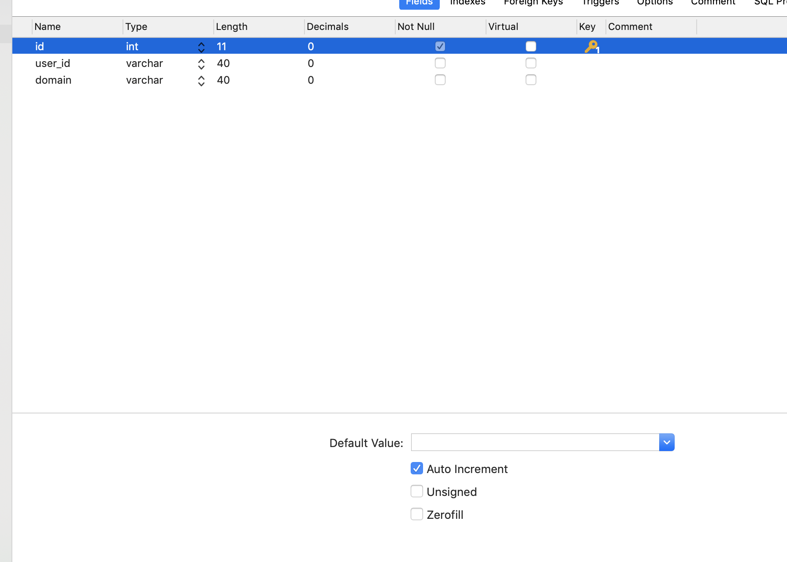The image size is (787, 562).
Task: Click the Type column header
Action: coord(168,27)
